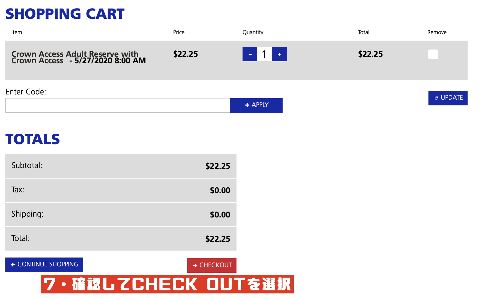Click the Enter Code input field
Image resolution: width=482 pixels, height=299 pixels.
point(118,105)
